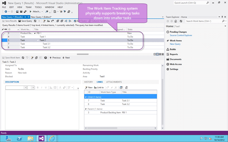The height and width of the screenshot is (142, 228).
Task: Select the vertical split layout toggle
Action: tap(155, 54)
